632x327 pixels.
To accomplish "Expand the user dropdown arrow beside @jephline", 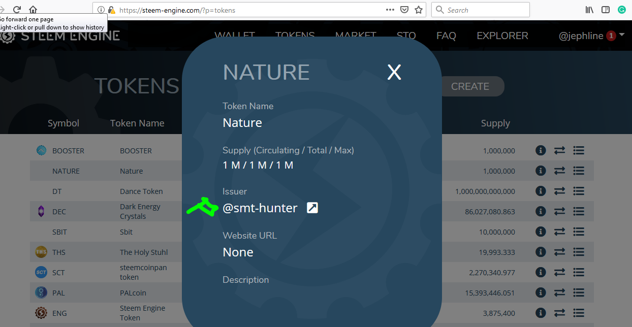I will [x=622, y=35].
